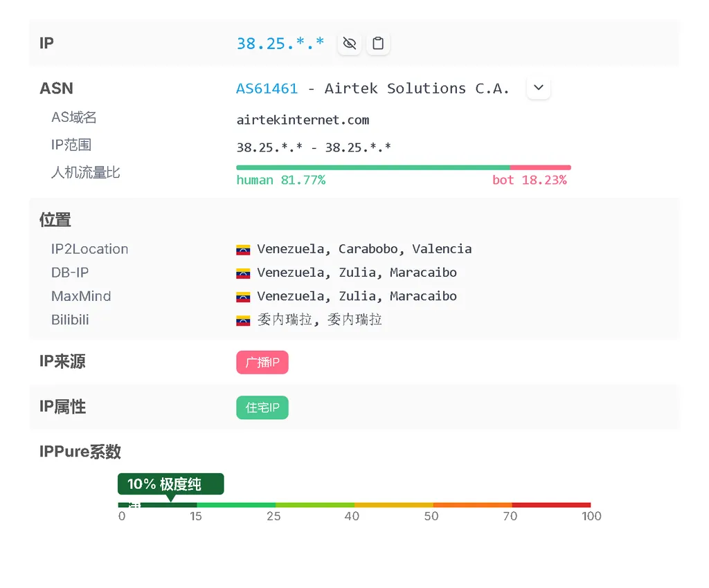709x588 pixels.
Task: Click the masked IP address 38.25.*.*
Action: 280,44
